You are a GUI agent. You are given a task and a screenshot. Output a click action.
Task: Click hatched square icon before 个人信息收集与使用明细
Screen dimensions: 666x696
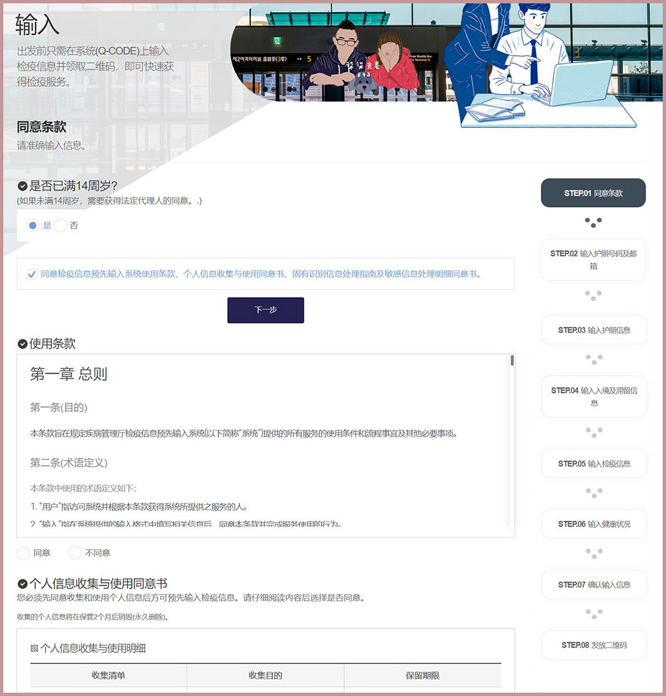point(34,648)
